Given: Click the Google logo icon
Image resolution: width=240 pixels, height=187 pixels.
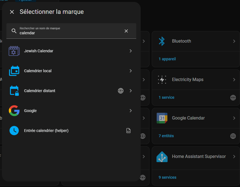Looking at the screenshot, I should click(14, 111).
